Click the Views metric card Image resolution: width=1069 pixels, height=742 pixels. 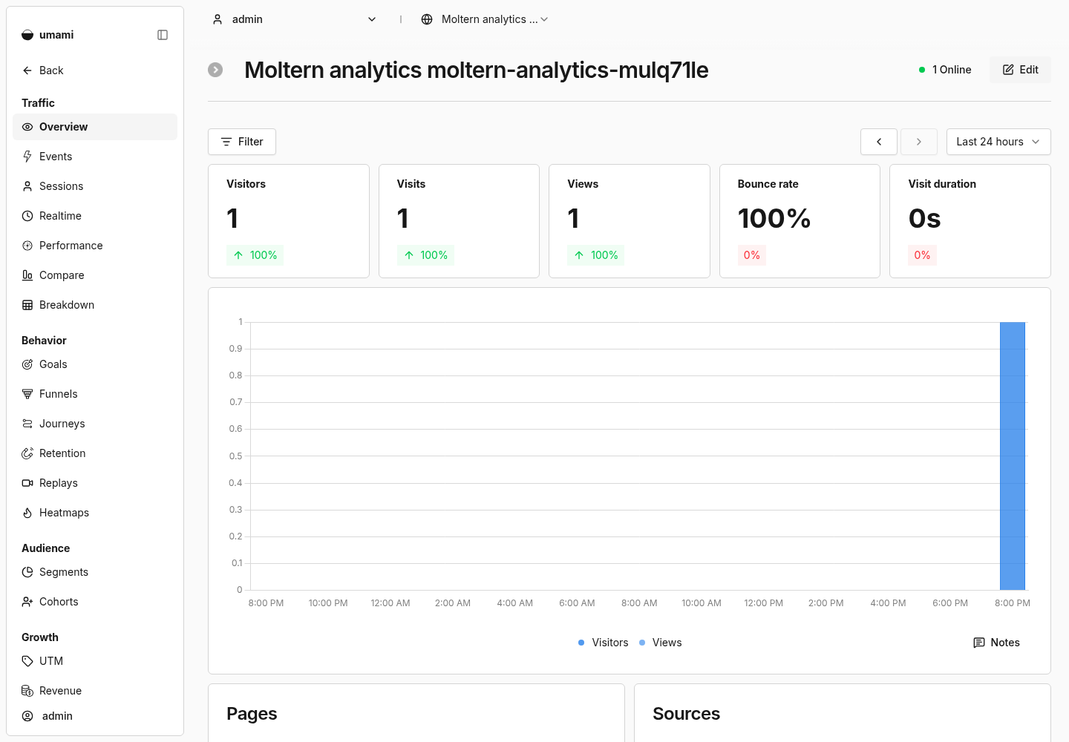pyautogui.click(x=630, y=221)
